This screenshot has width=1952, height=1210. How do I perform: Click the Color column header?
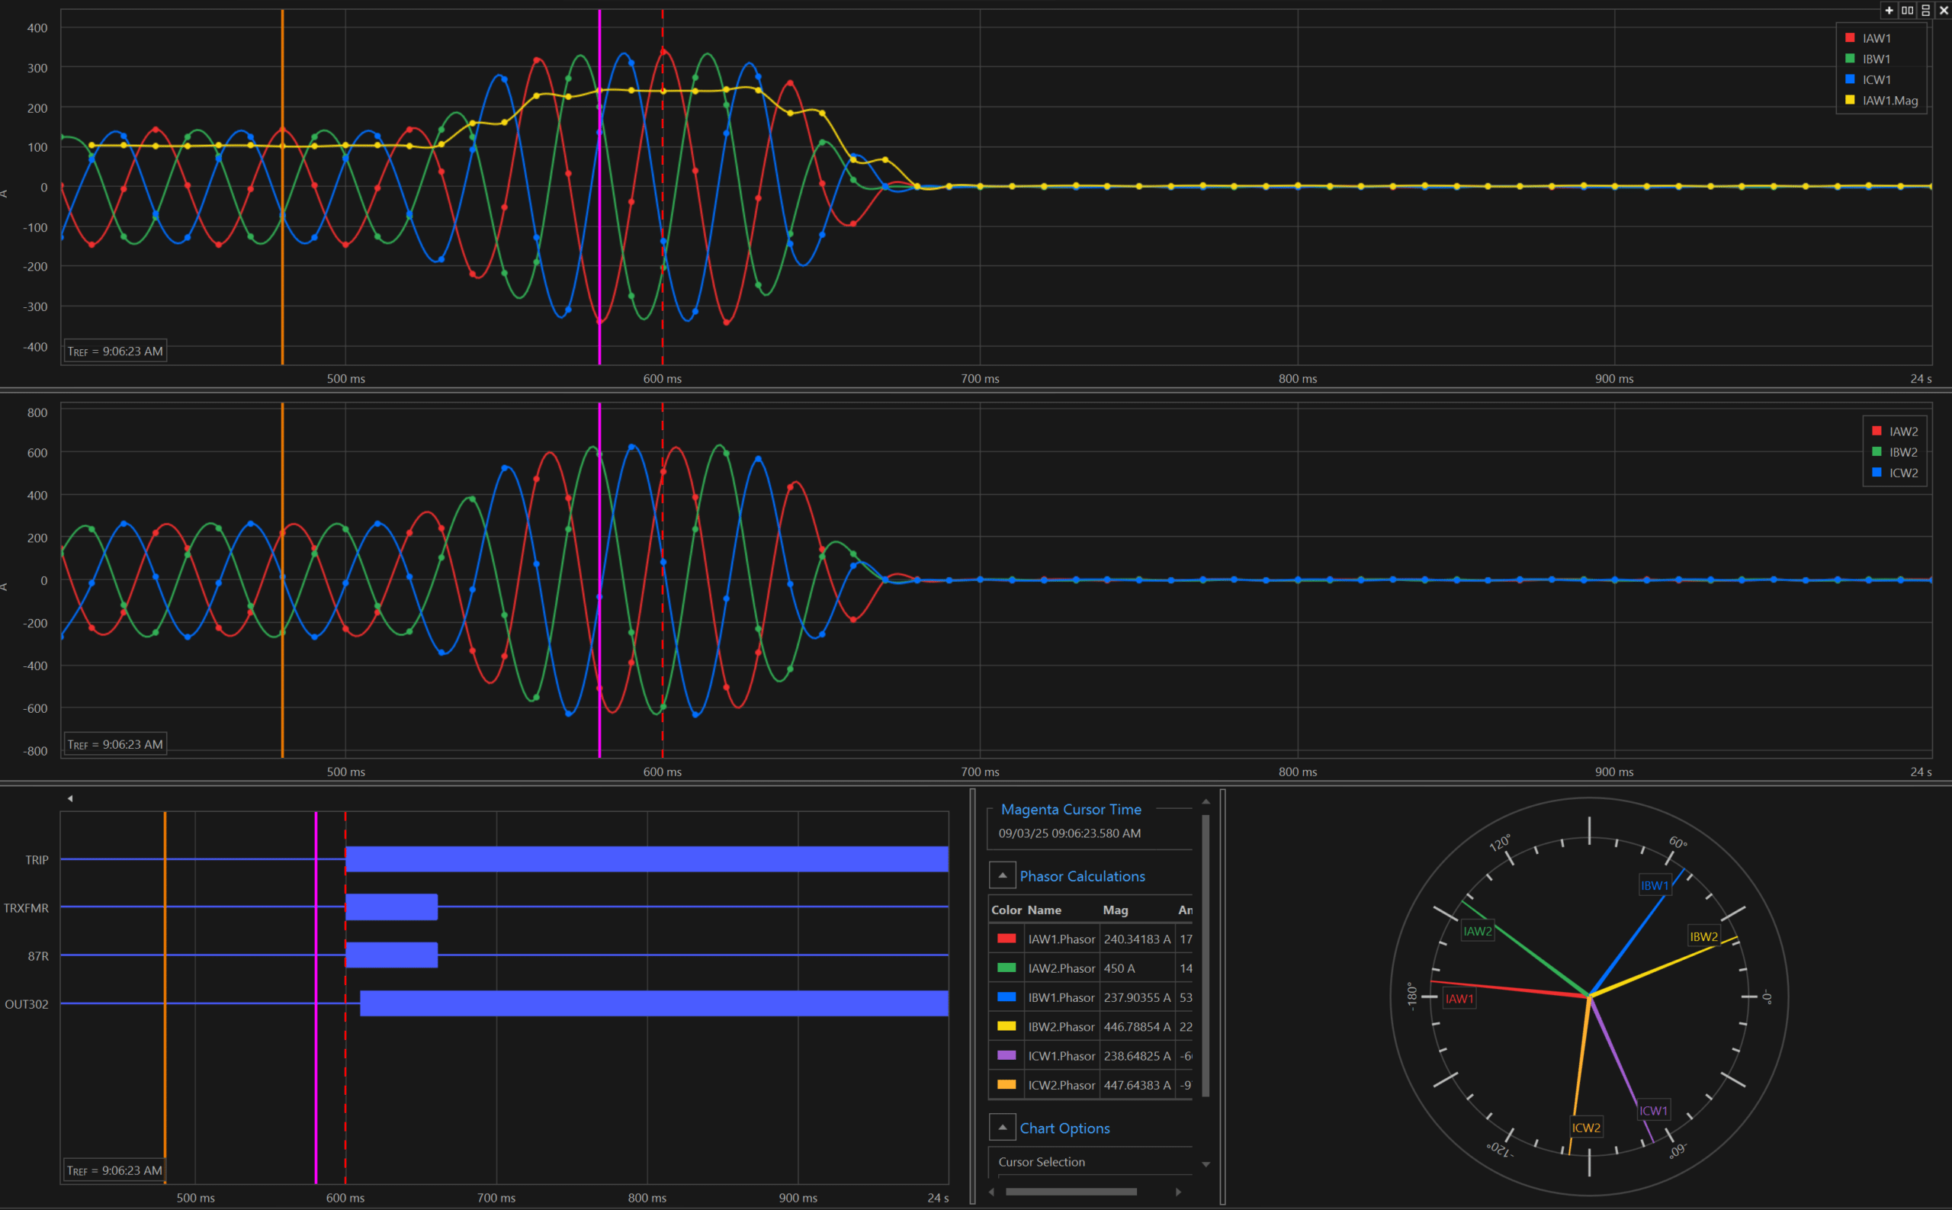[x=1006, y=910]
